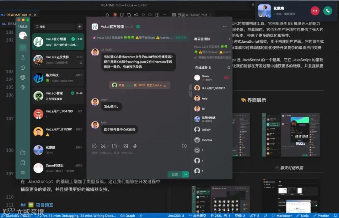Open more options in chat header
The height and width of the screenshot is (218, 339).
[x=225, y=26]
